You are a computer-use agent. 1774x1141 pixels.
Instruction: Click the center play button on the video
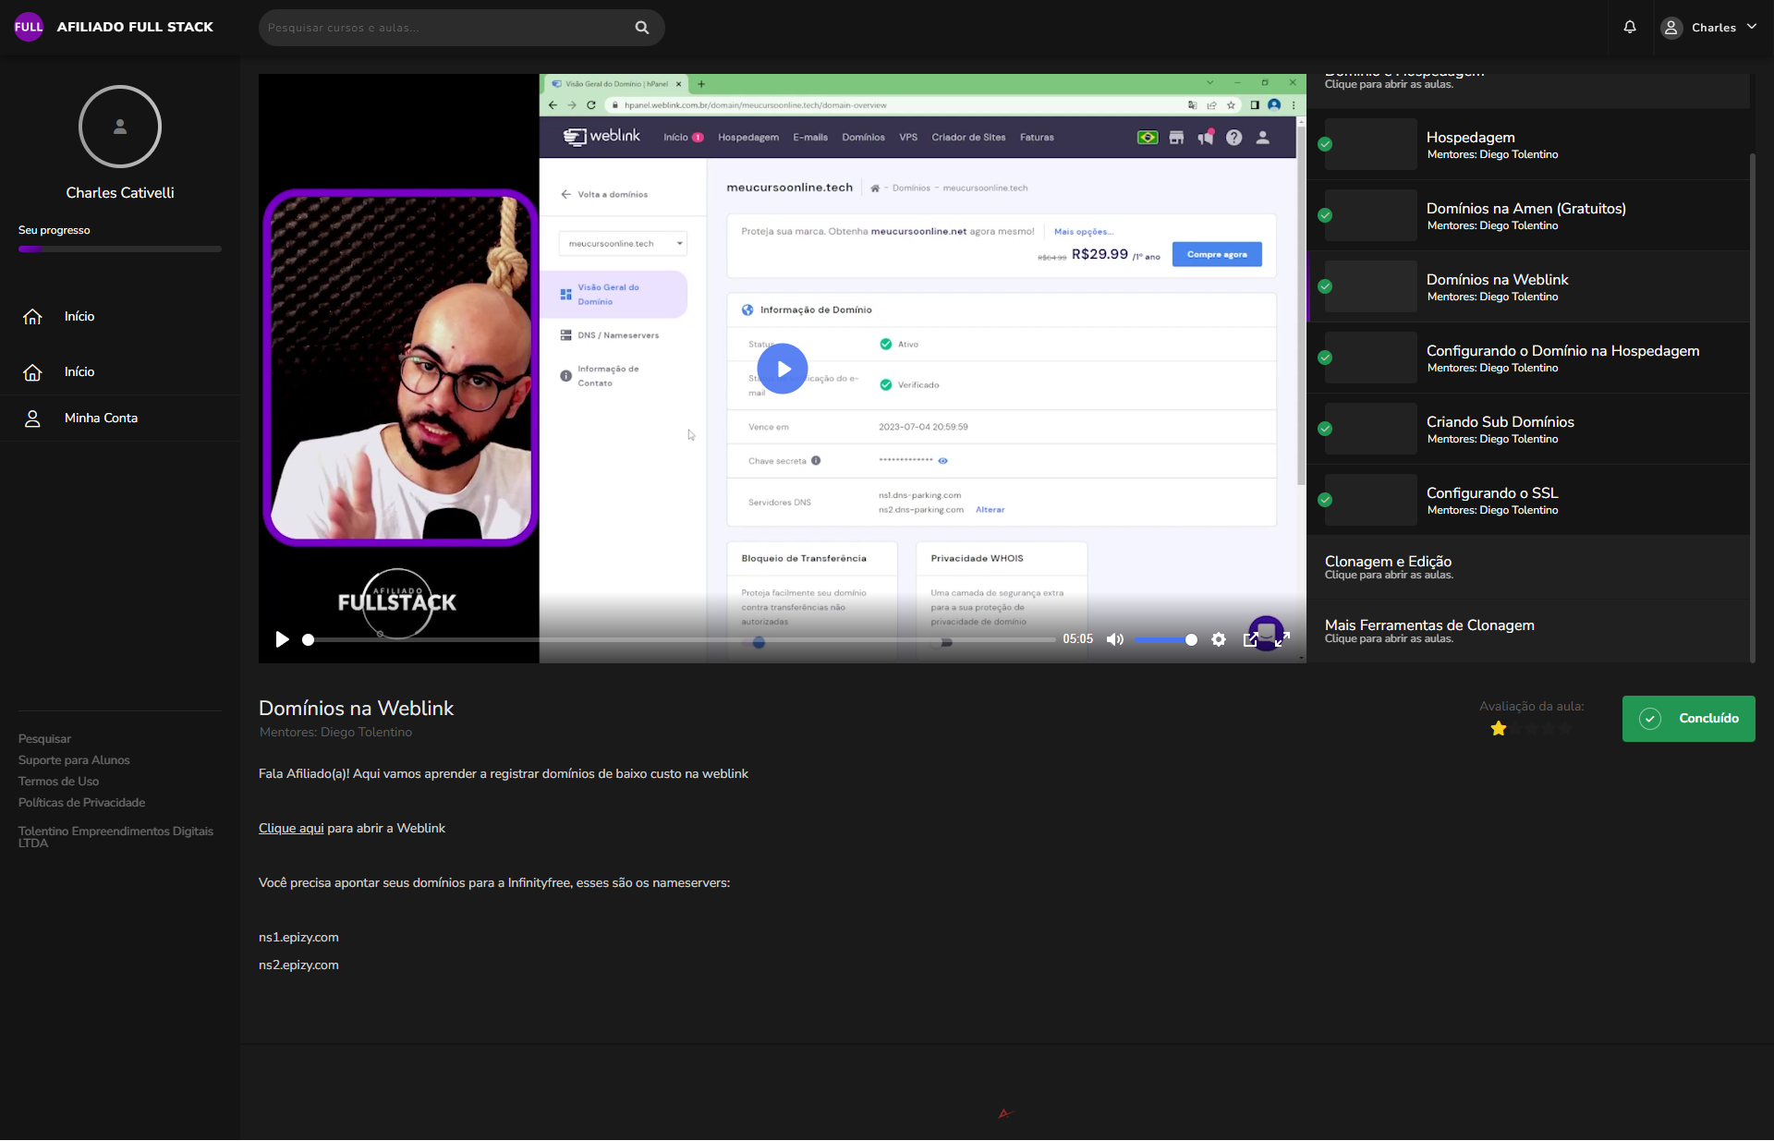tap(783, 369)
